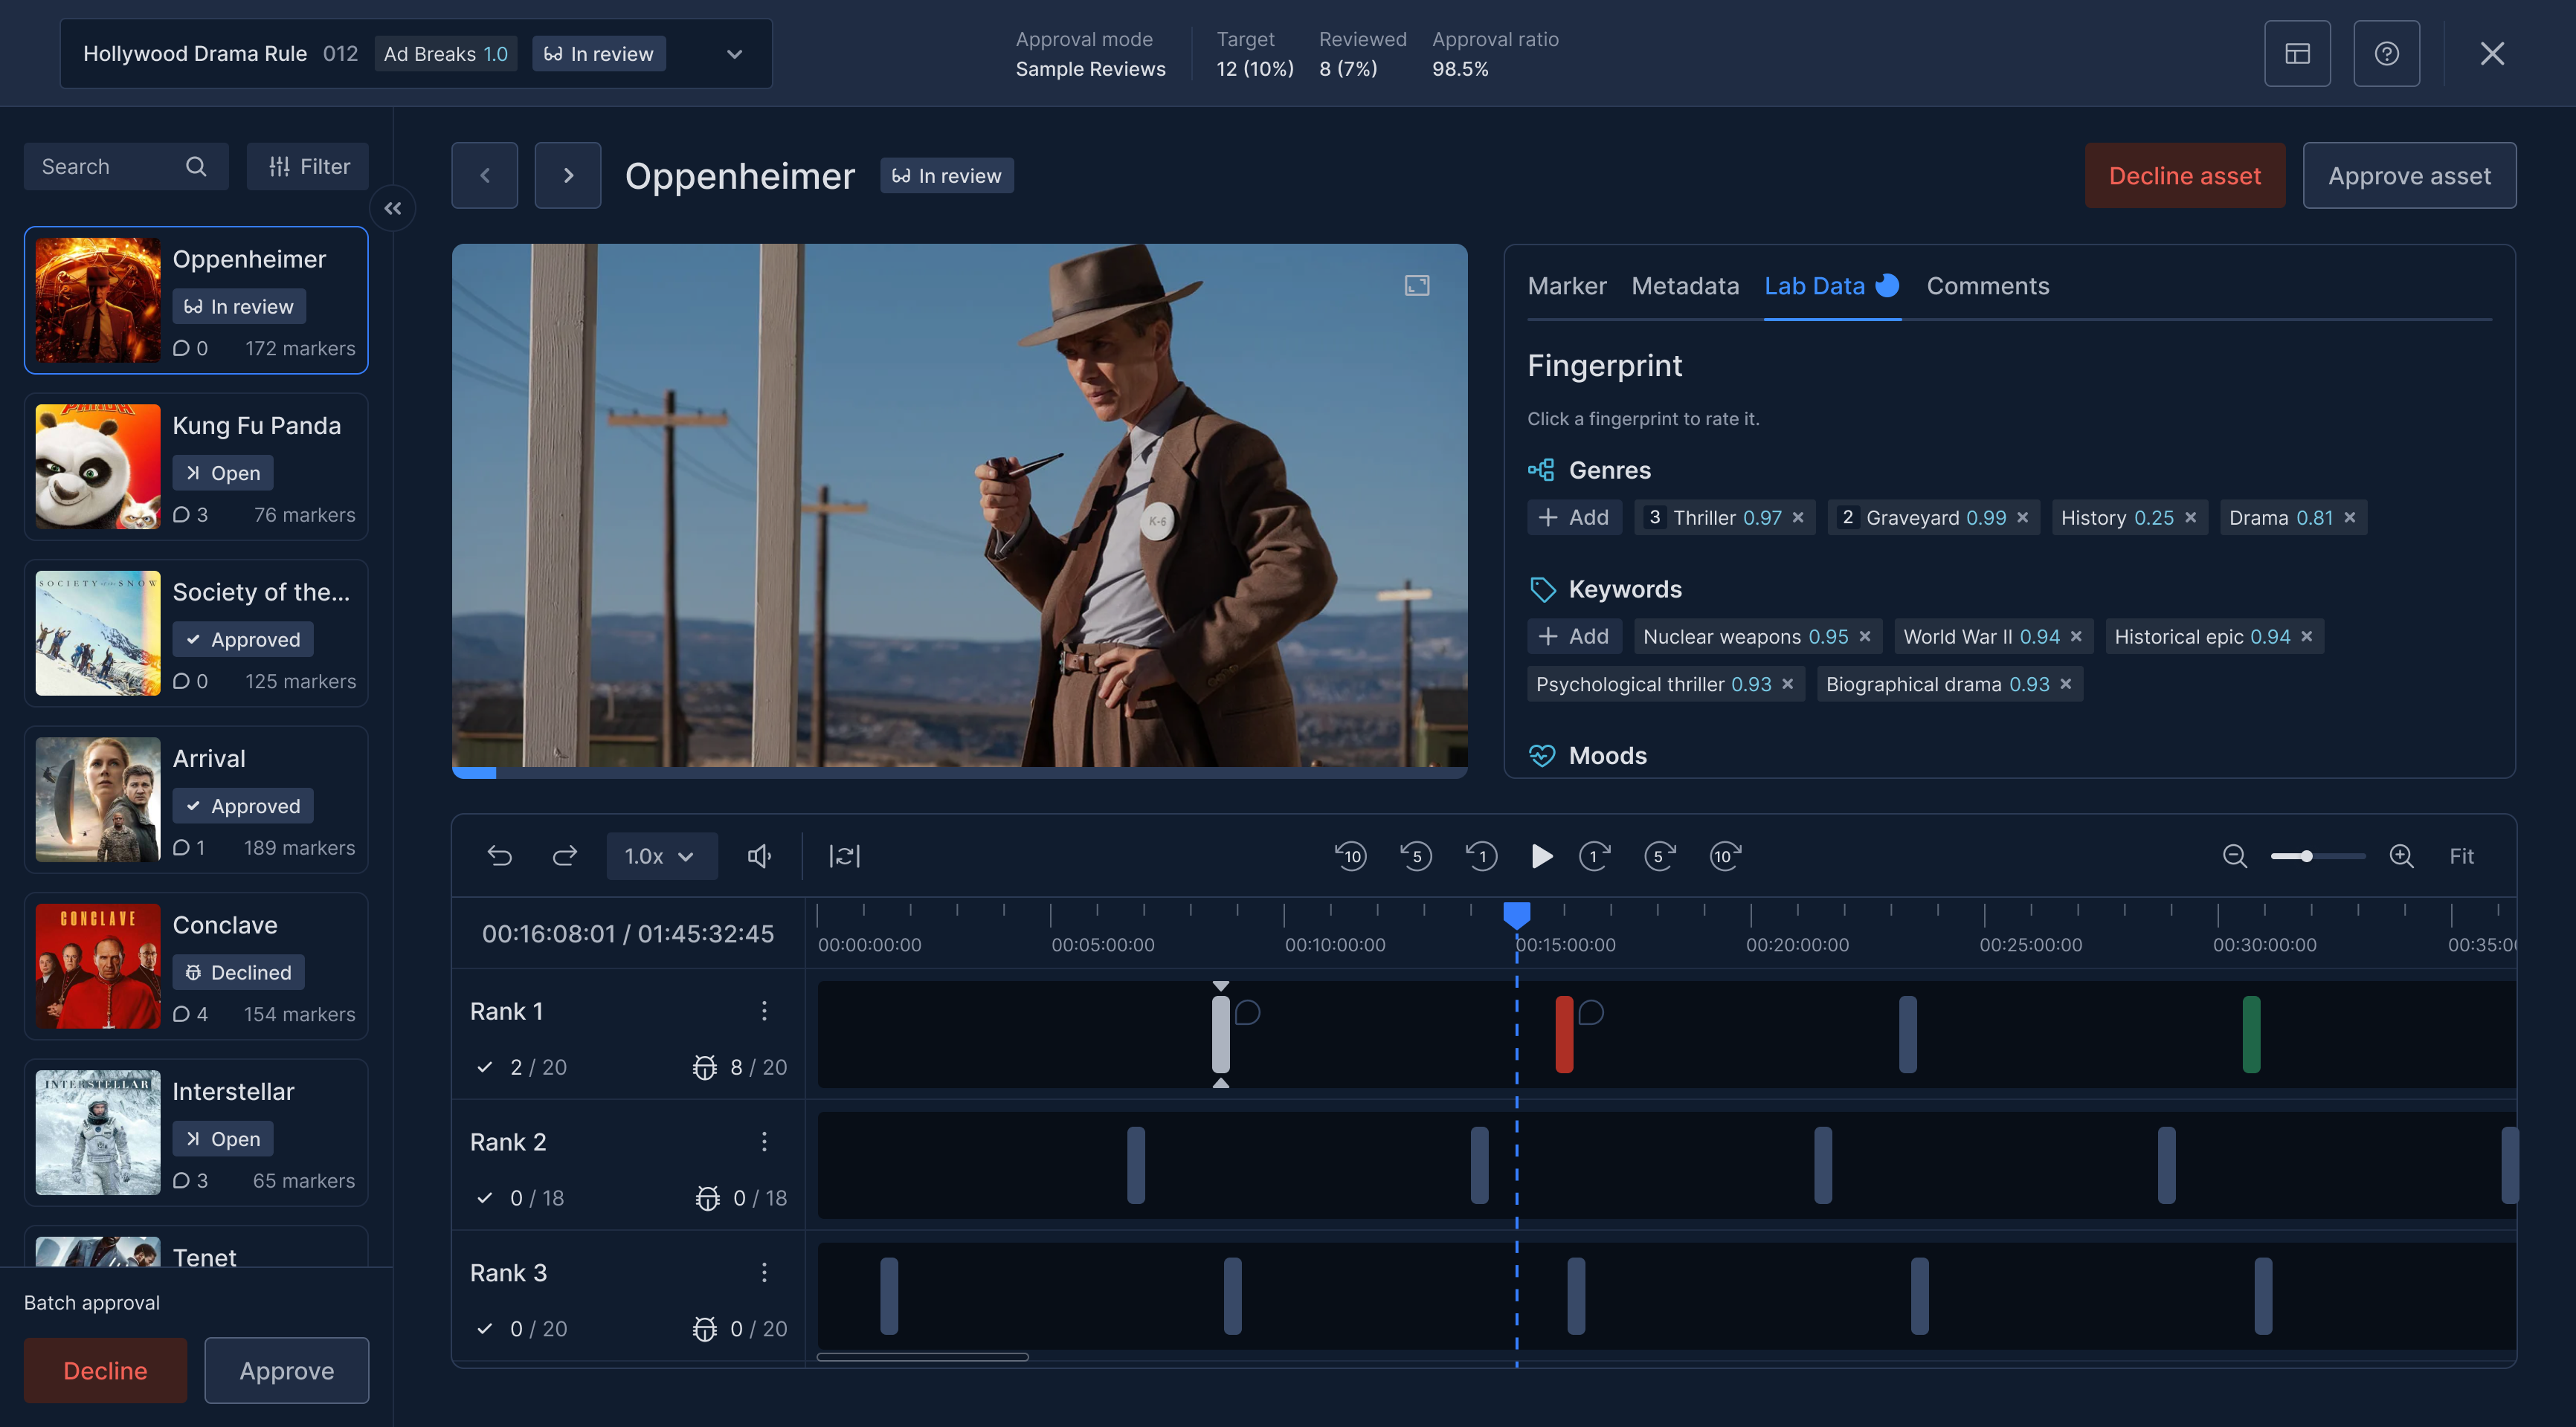Click the Approve asset button
The width and height of the screenshot is (2576, 1427).
pos(2409,175)
